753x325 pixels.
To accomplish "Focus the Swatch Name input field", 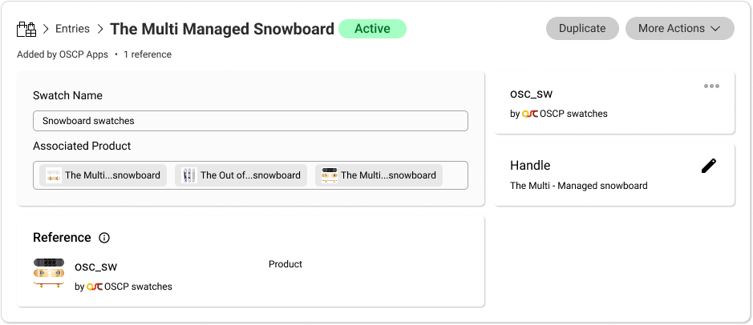I will tap(250, 121).
